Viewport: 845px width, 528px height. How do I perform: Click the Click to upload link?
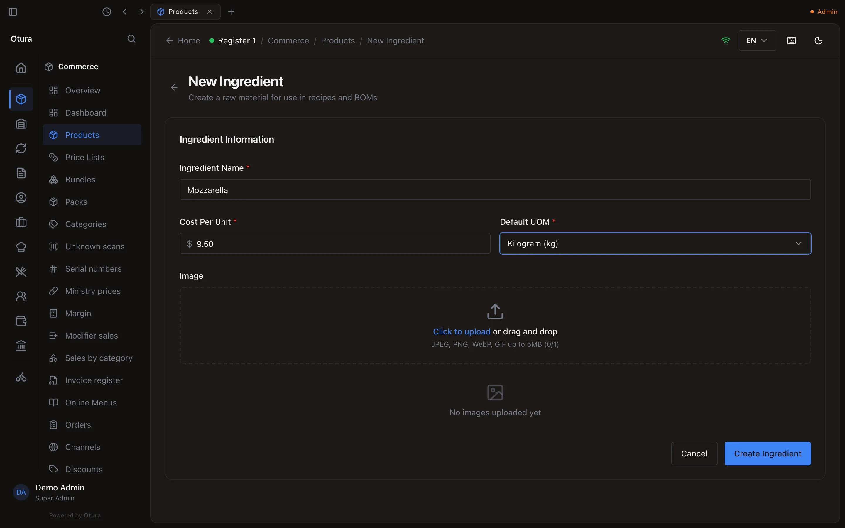pyautogui.click(x=462, y=331)
